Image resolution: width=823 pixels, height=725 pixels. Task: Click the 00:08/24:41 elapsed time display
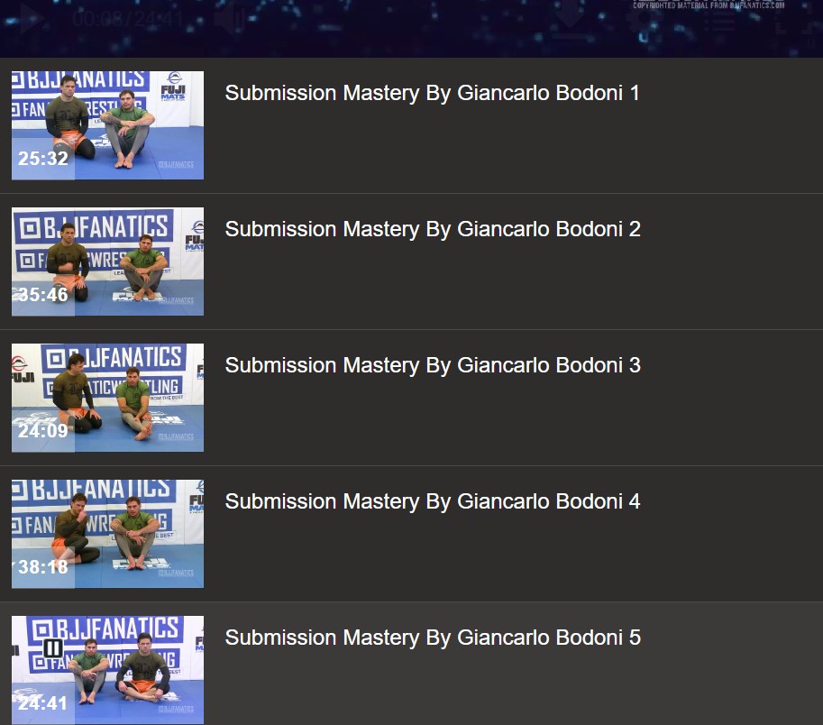coord(128,20)
